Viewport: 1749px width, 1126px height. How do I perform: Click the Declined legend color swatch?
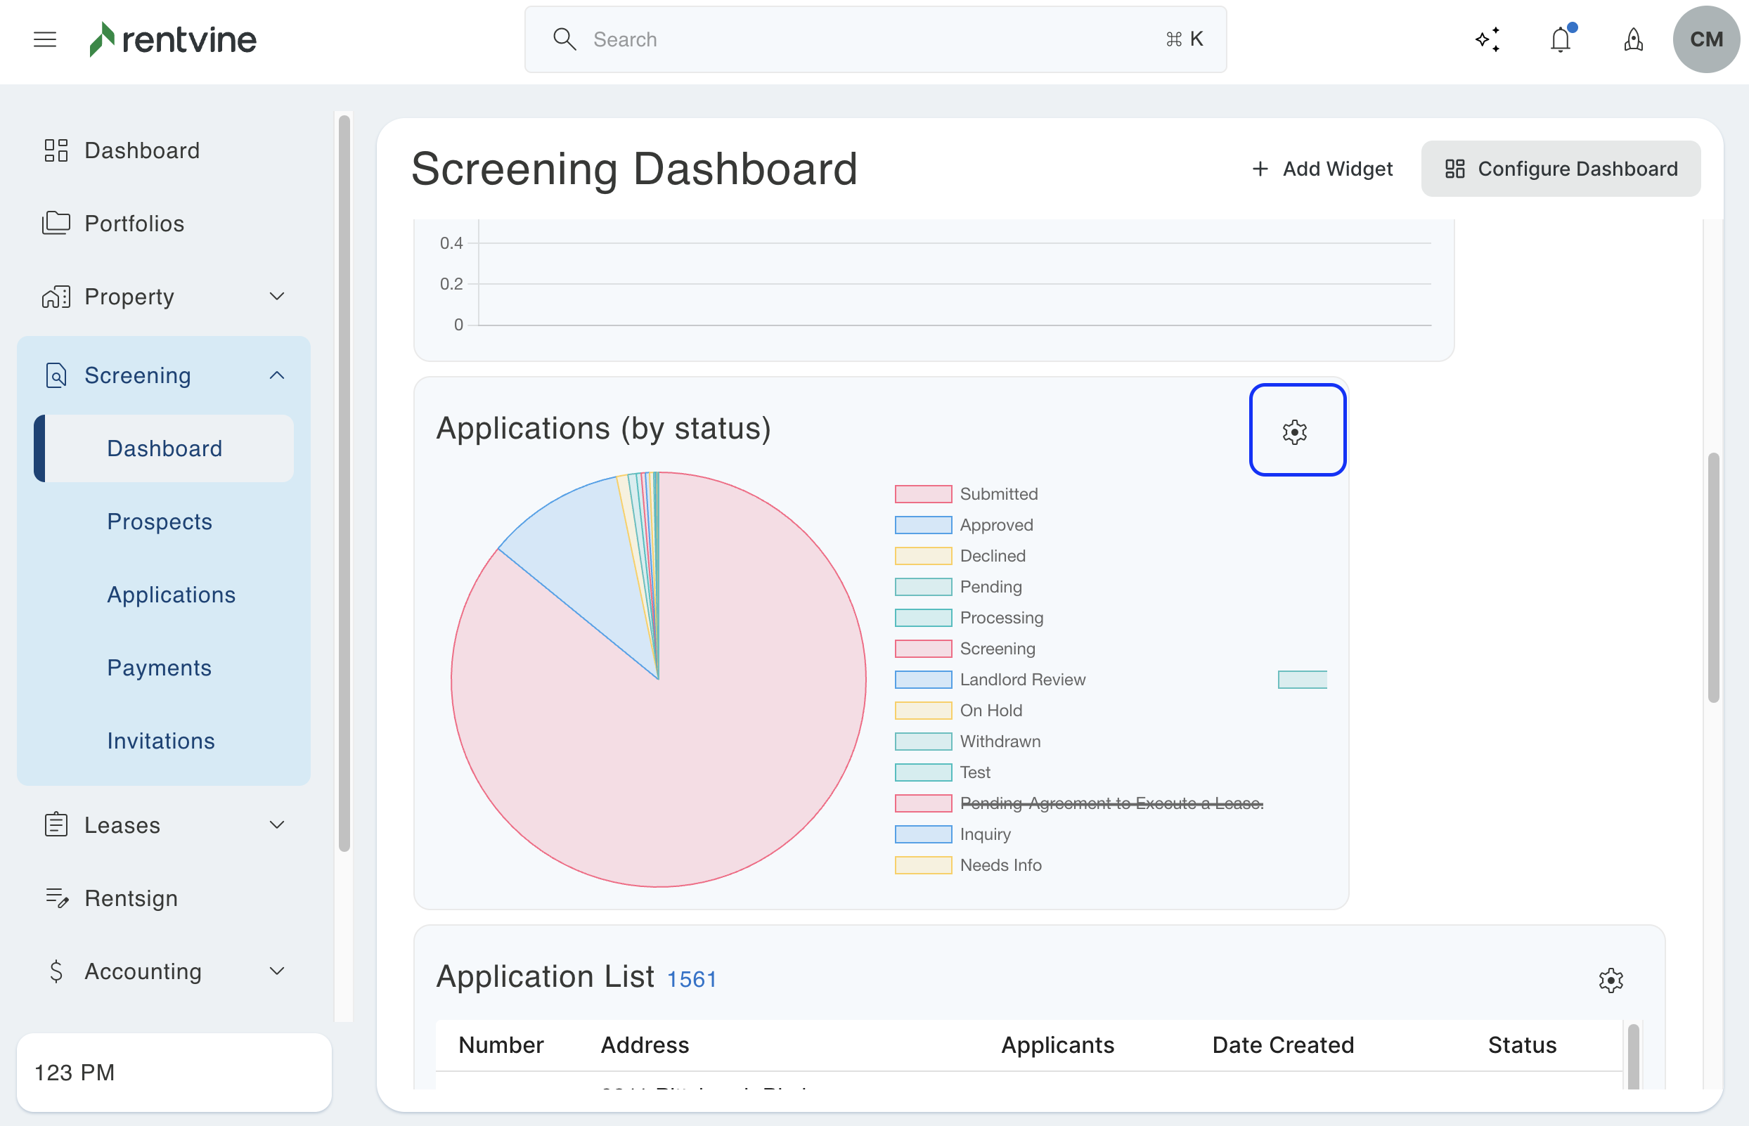[x=923, y=556]
